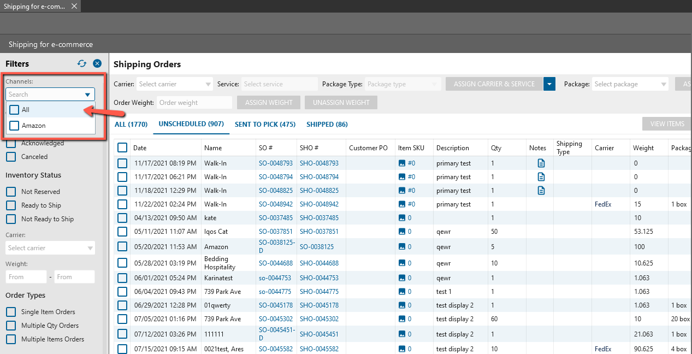Image resolution: width=692 pixels, height=354 pixels.
Task: Switch to the Shipped tab
Action: 327,124
